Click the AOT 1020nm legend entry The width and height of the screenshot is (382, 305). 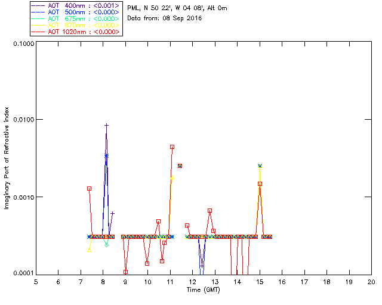point(76,32)
